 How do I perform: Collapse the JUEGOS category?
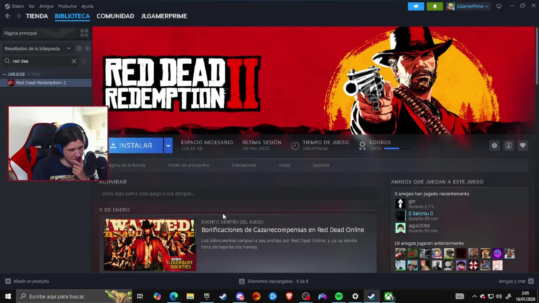4,74
